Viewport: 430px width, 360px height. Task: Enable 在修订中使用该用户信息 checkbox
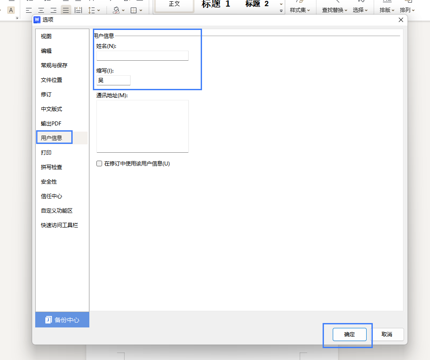(x=99, y=164)
